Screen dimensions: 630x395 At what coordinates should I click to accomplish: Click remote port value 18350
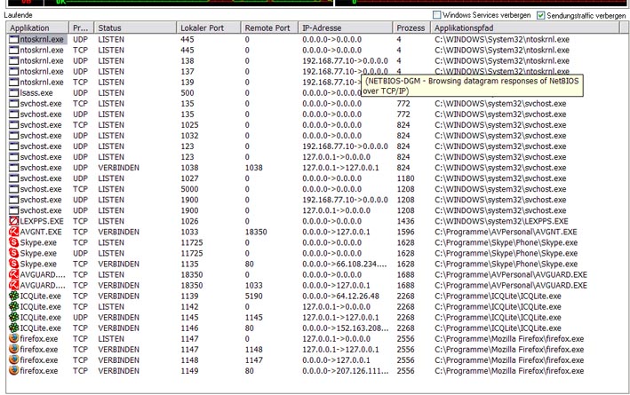(x=256, y=232)
